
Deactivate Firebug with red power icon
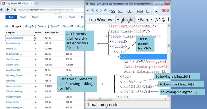coord(168,10)
